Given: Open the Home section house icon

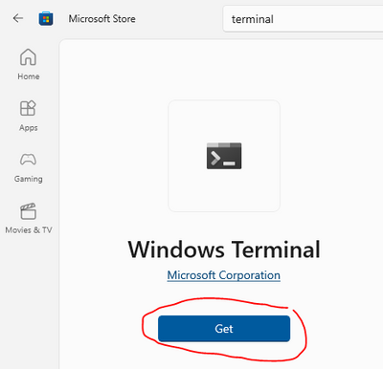Looking at the screenshot, I should click(x=28, y=57).
